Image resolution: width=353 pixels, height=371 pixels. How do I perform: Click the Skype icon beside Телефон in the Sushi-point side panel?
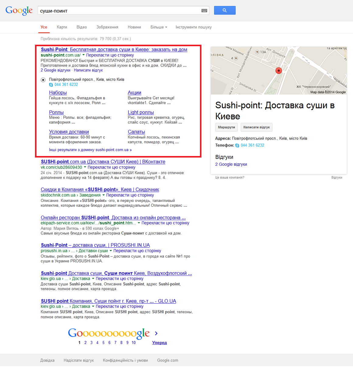click(x=237, y=146)
